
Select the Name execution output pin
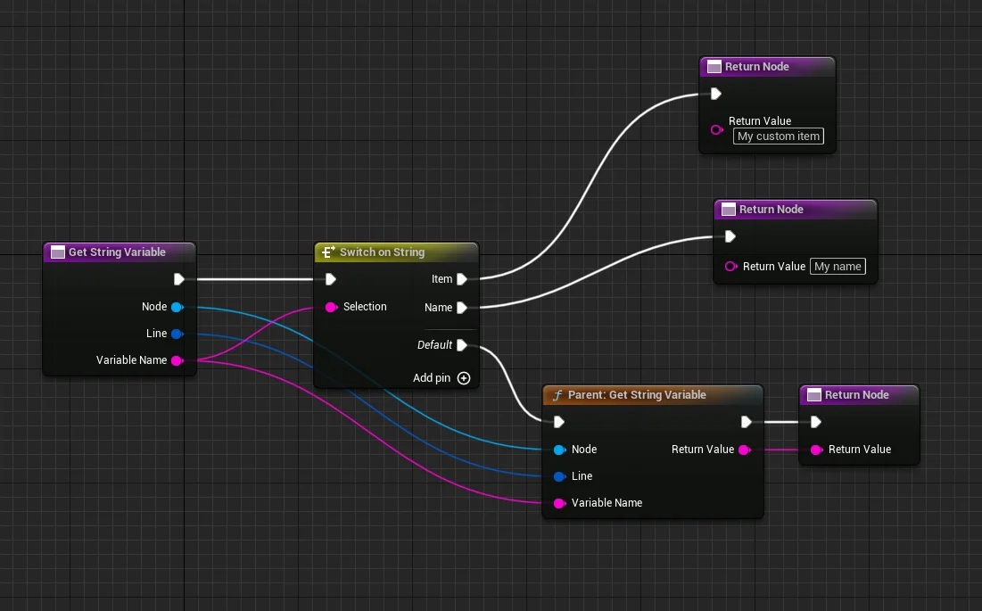point(462,308)
